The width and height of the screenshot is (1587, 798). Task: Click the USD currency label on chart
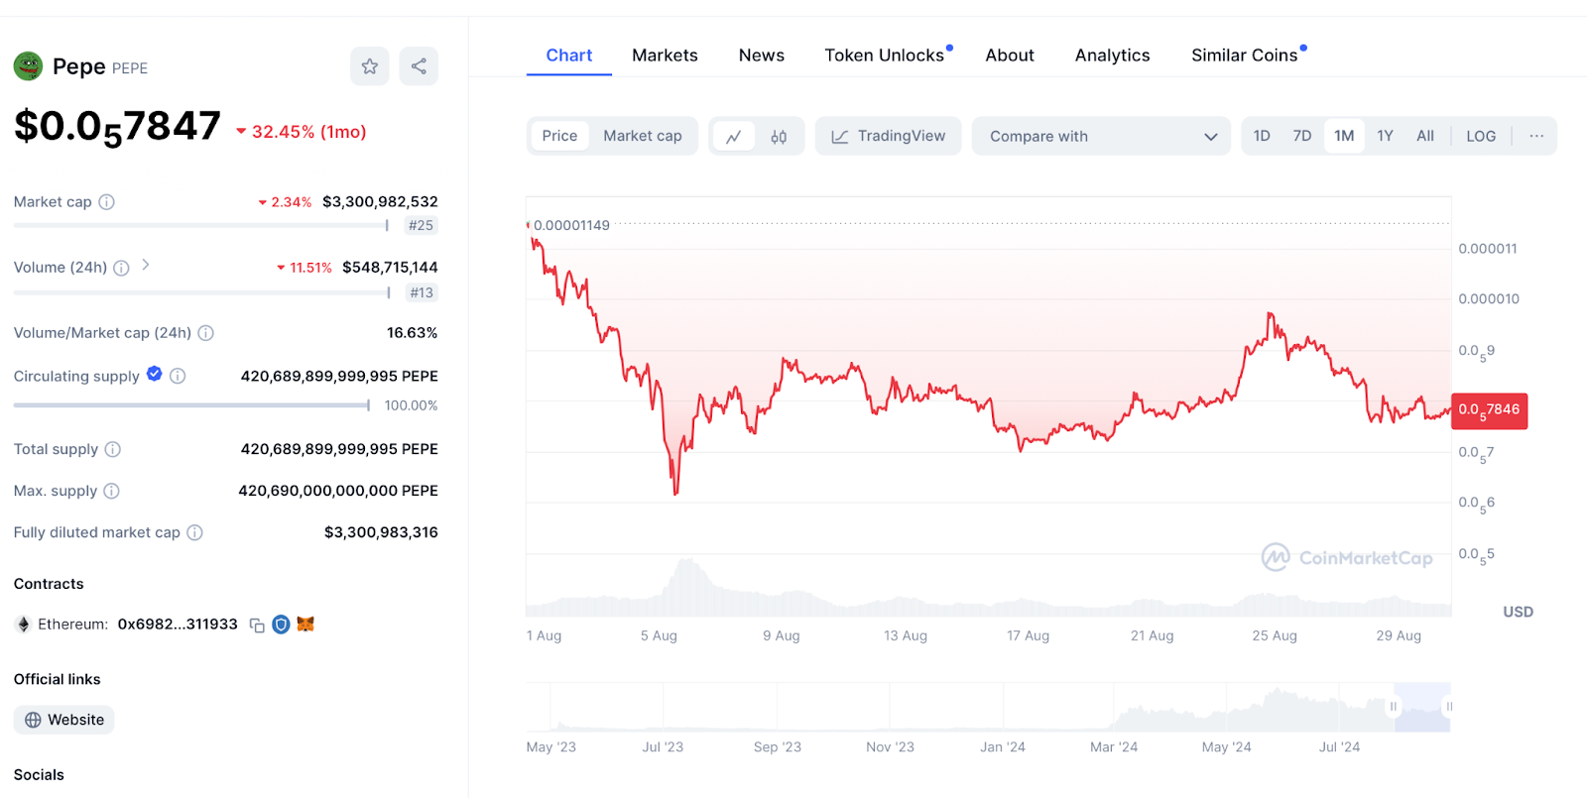(1518, 612)
